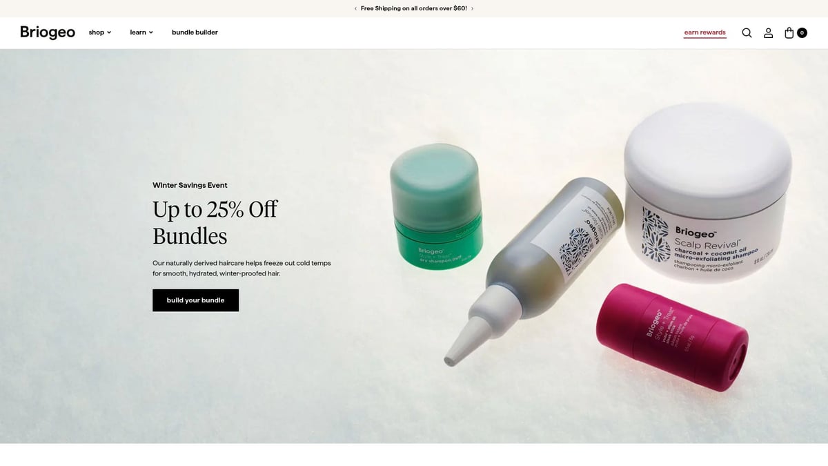Go to homepage via Briogeo logo
This screenshot has height=466, width=828.
point(48,32)
